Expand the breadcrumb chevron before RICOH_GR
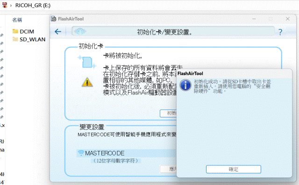Viewport: 299px width, 185px height. click(11, 6)
